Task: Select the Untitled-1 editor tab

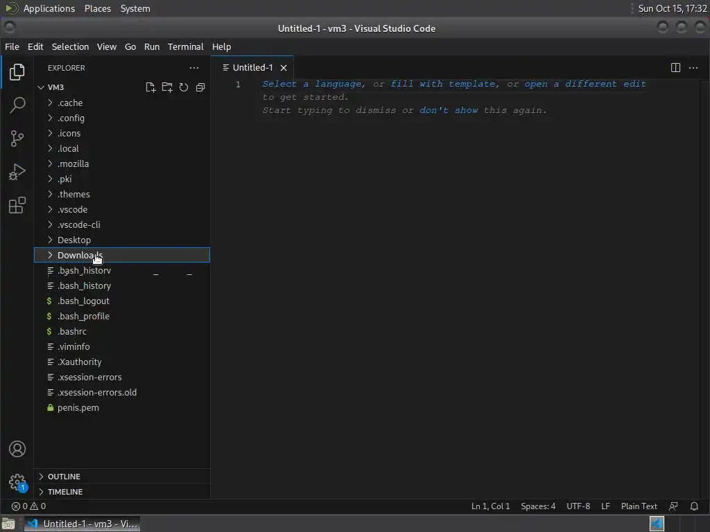Action: tap(252, 68)
